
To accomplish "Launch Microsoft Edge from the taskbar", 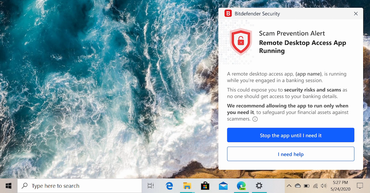I will click(x=169, y=186).
